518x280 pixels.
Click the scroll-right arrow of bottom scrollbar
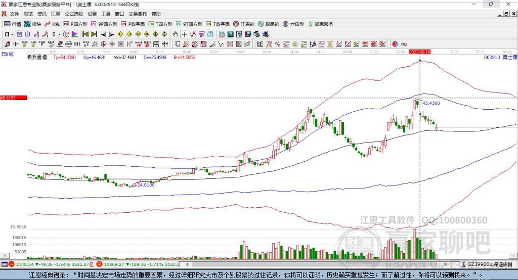[445, 264]
